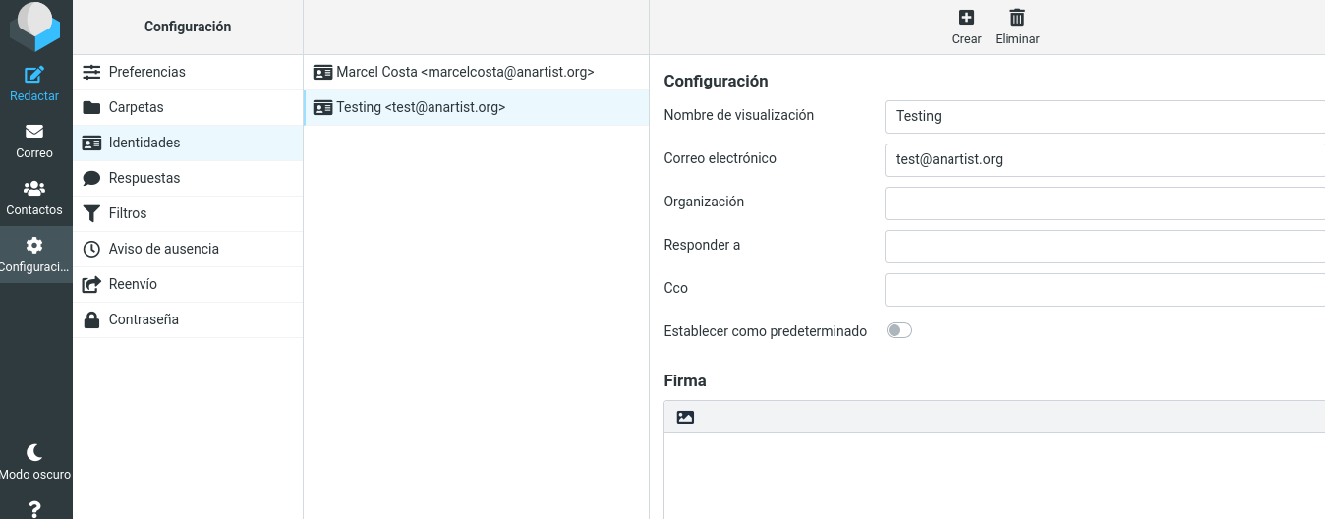Click the Eliminar trash icon
The width and height of the screenshot is (1325, 519).
(1017, 18)
